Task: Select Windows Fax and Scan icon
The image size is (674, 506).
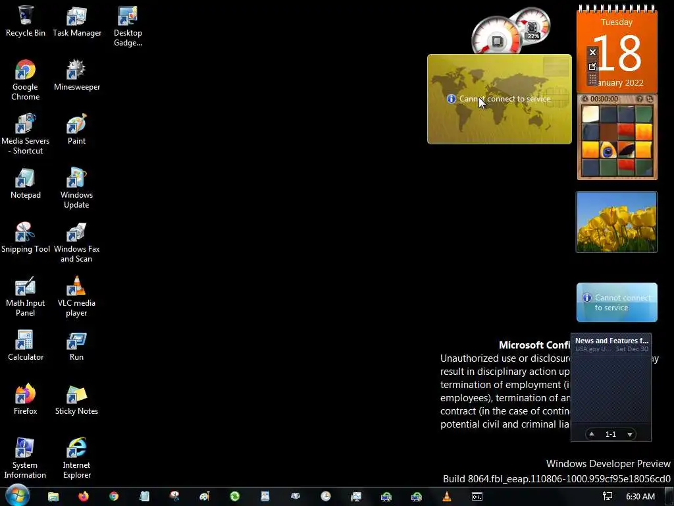Action: [76, 242]
